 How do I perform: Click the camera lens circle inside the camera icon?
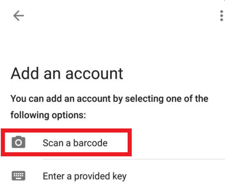[x=18, y=143]
